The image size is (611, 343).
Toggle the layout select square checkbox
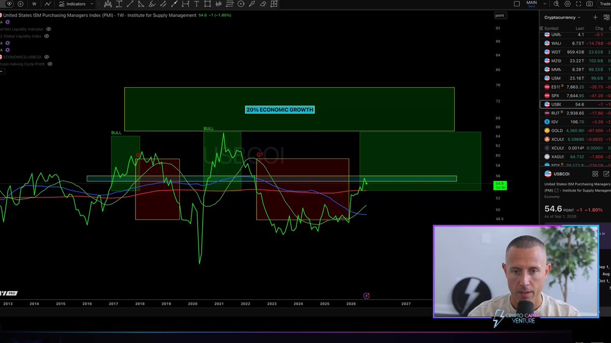pyautogui.click(x=516, y=4)
